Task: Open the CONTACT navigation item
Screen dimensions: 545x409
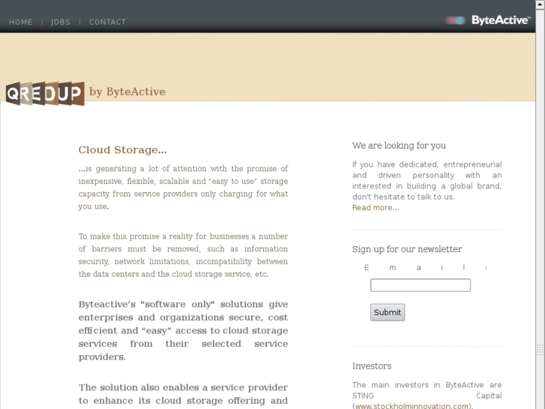Action: [x=107, y=22]
